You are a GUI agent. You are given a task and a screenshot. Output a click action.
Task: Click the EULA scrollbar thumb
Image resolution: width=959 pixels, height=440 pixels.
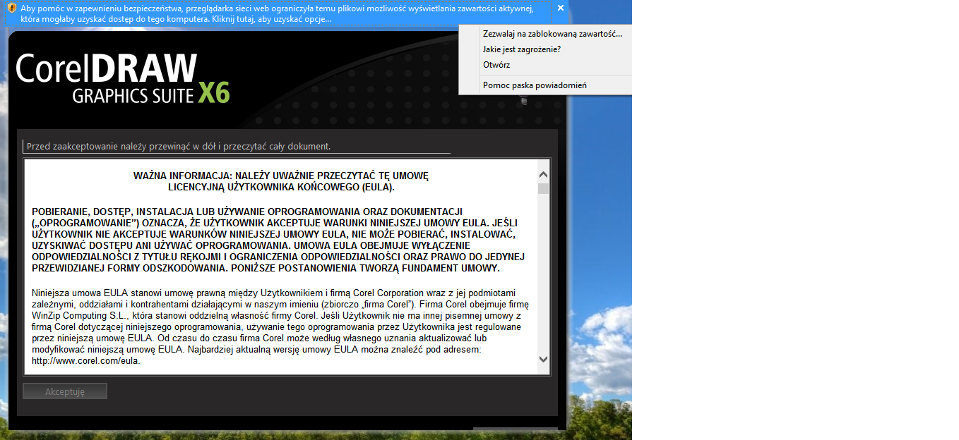click(543, 188)
